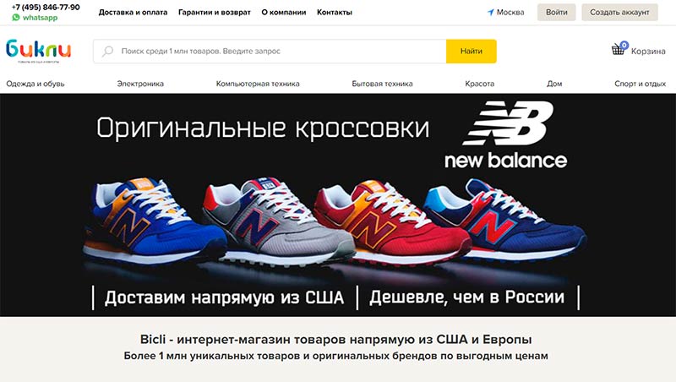Screen dimensions: 676x382
Task: Open the Доставка и оплата link
Action: pyautogui.click(x=133, y=13)
